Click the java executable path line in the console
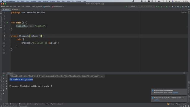This screenshot has height=107, width=190. point(57,76)
